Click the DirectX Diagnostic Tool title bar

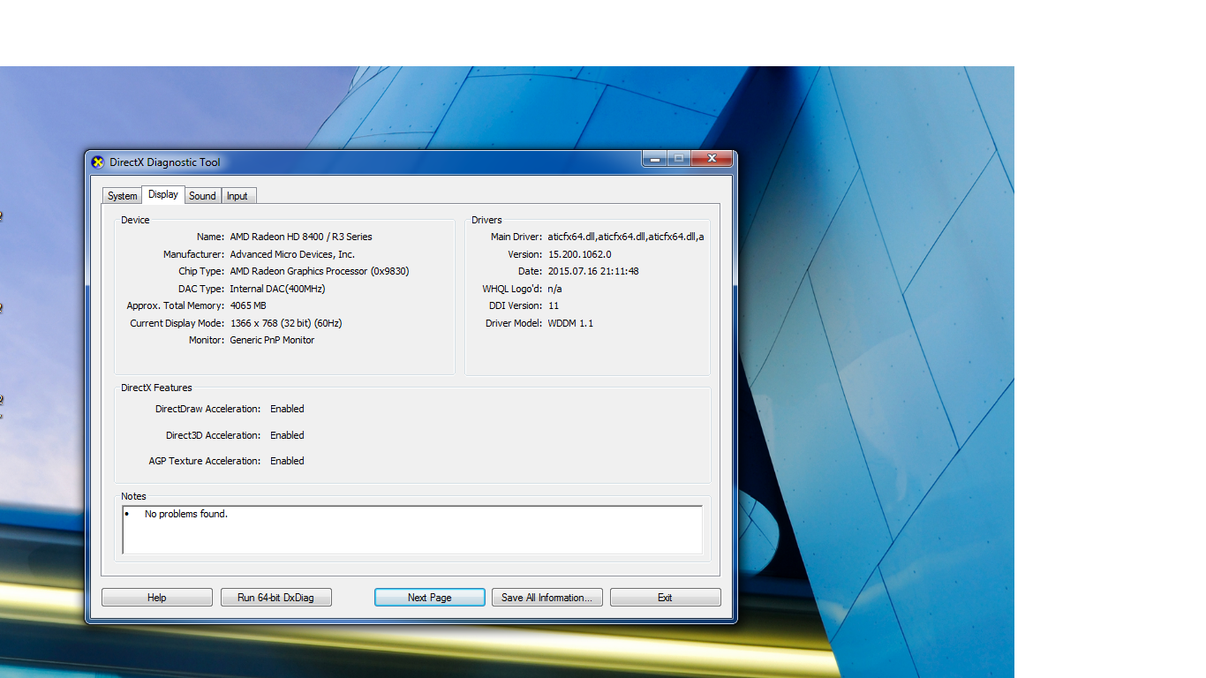371,162
